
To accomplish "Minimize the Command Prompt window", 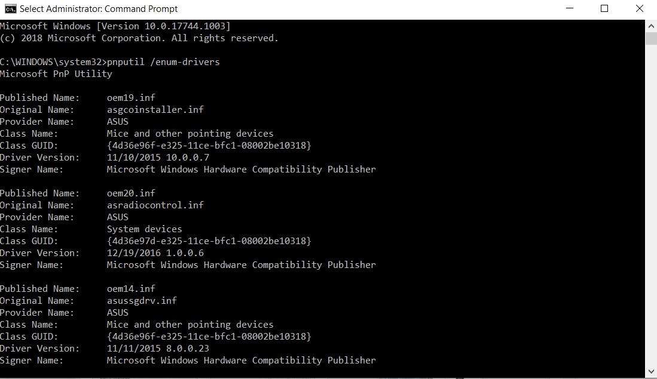I will pos(570,9).
